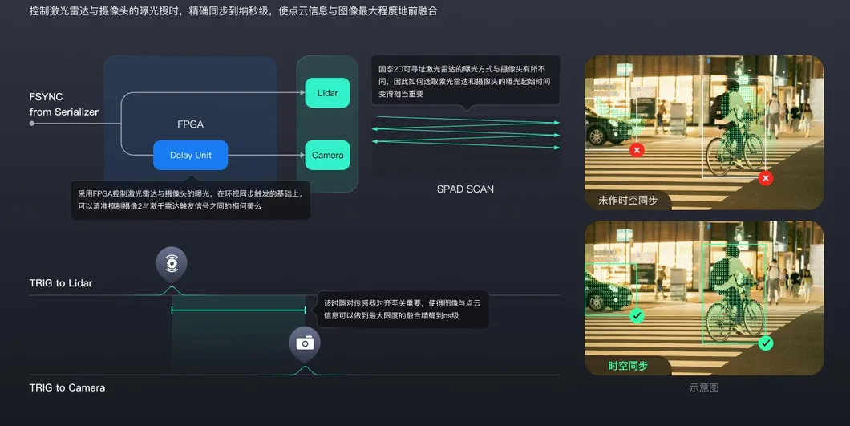This screenshot has height=426, width=850.
Task: Click the Lidar sensor pin icon
Action: (x=172, y=263)
